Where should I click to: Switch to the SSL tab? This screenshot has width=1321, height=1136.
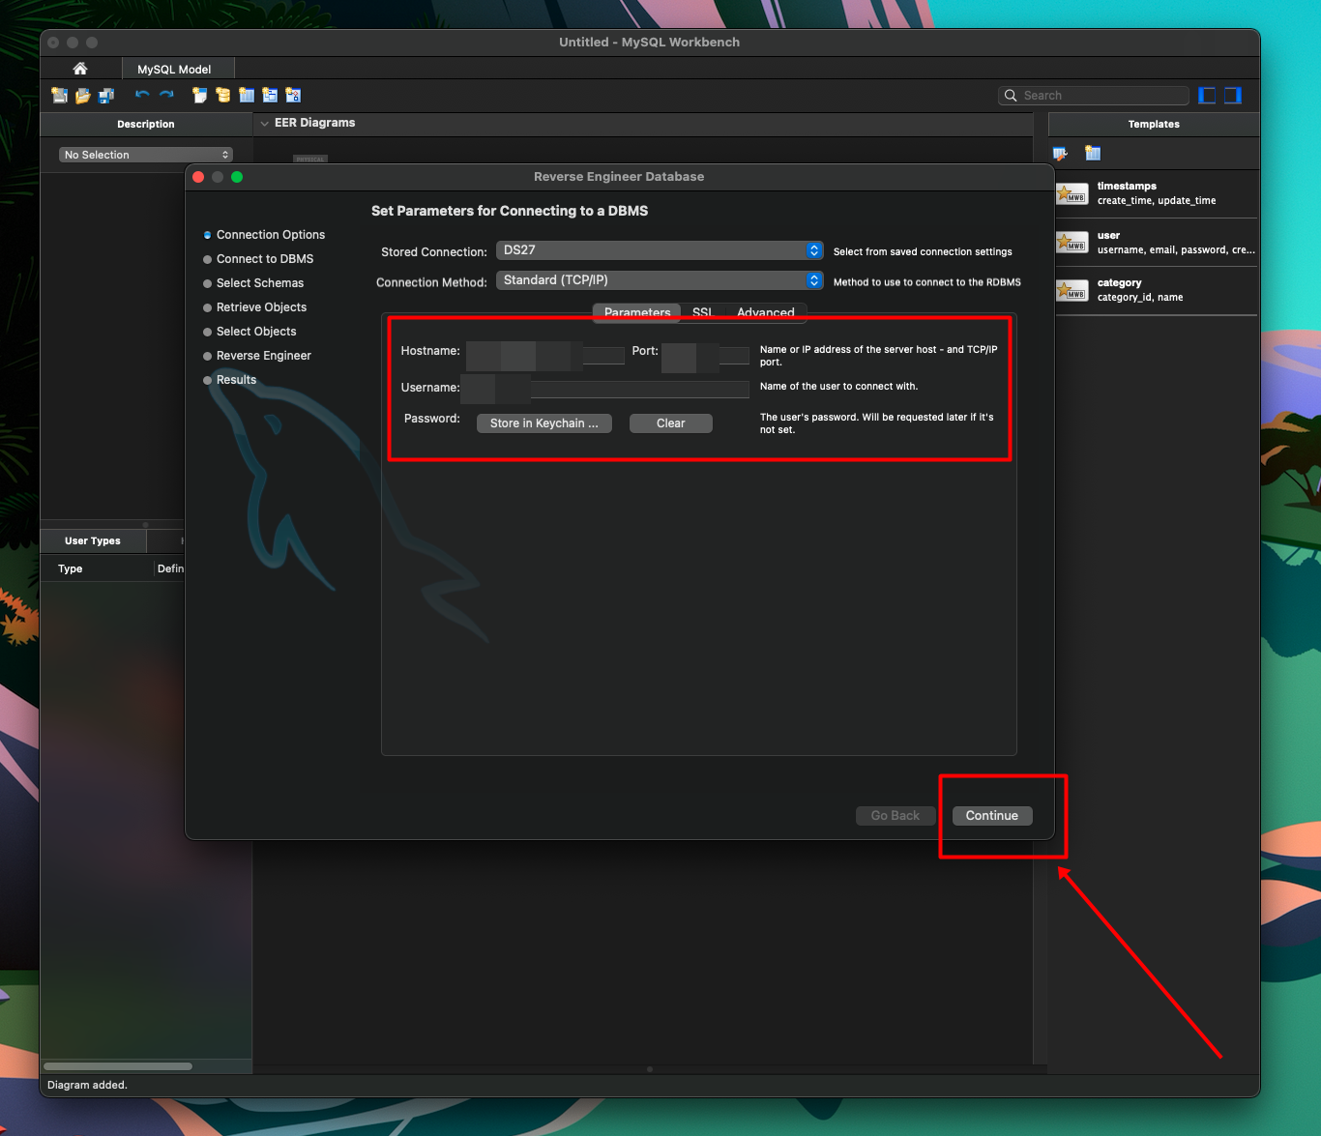tap(702, 312)
